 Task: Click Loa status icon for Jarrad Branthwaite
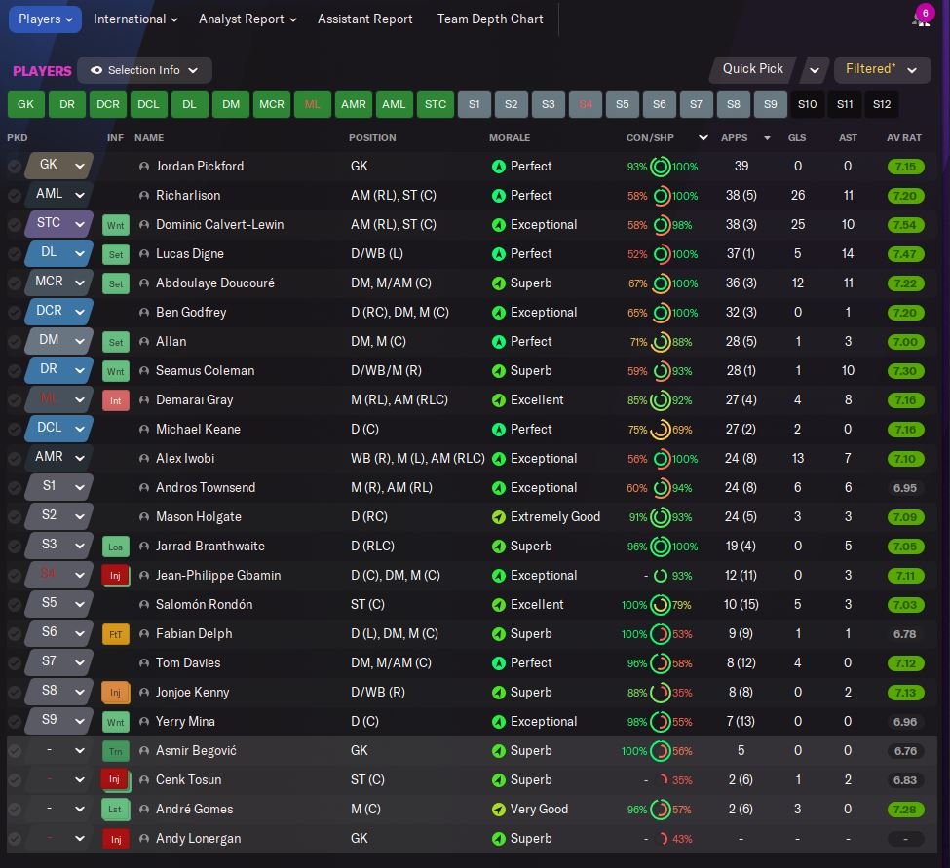click(115, 547)
